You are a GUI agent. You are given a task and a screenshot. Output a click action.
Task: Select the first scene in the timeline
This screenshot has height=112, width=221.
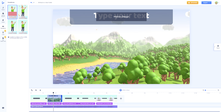pyautogui.click(x=39, y=99)
